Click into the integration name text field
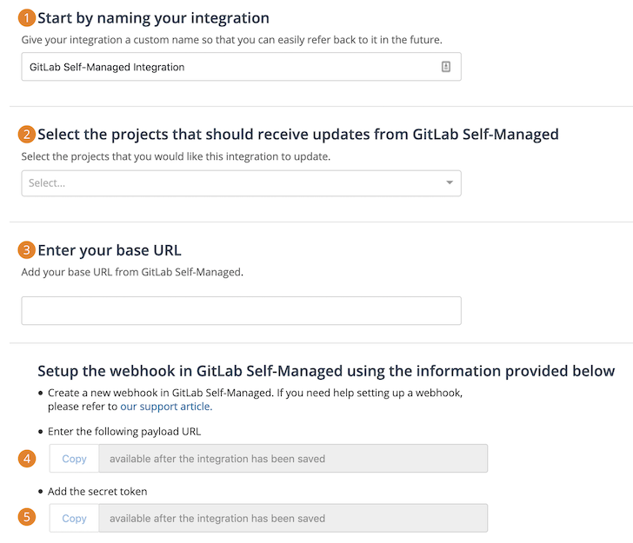The image size is (633, 543). (x=226, y=67)
